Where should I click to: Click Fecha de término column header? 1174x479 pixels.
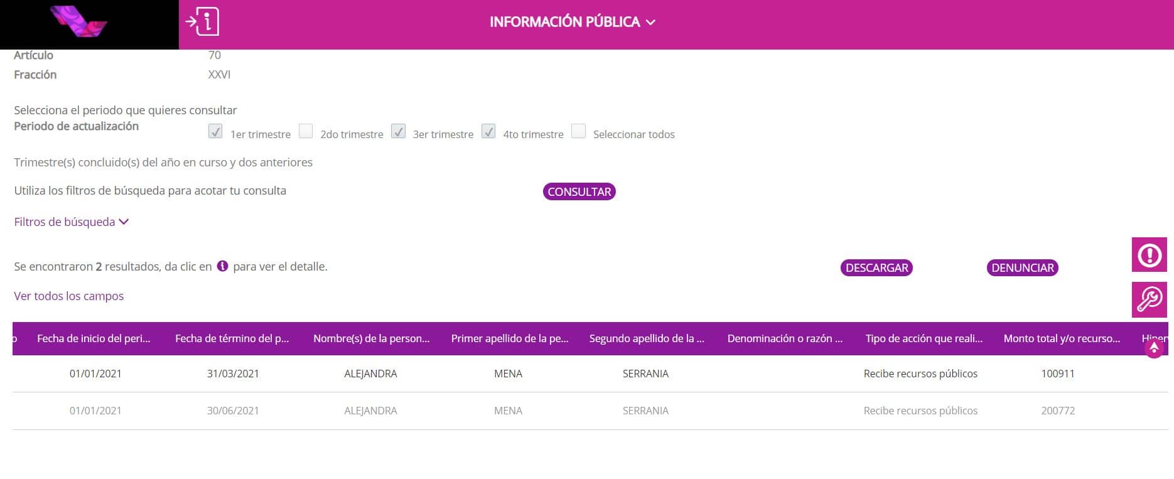[232, 338]
